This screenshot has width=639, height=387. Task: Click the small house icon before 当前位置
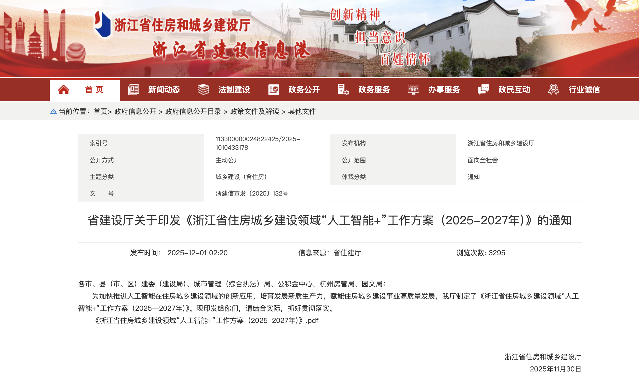click(x=53, y=112)
